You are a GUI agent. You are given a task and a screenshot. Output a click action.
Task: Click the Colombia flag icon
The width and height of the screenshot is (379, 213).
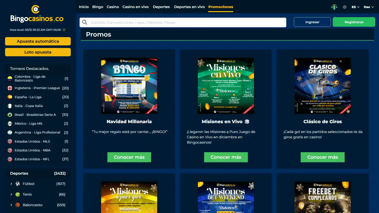coord(10,78)
